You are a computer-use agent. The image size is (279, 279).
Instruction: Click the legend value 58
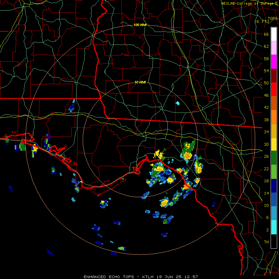pyautogui.click(x=266, y=59)
